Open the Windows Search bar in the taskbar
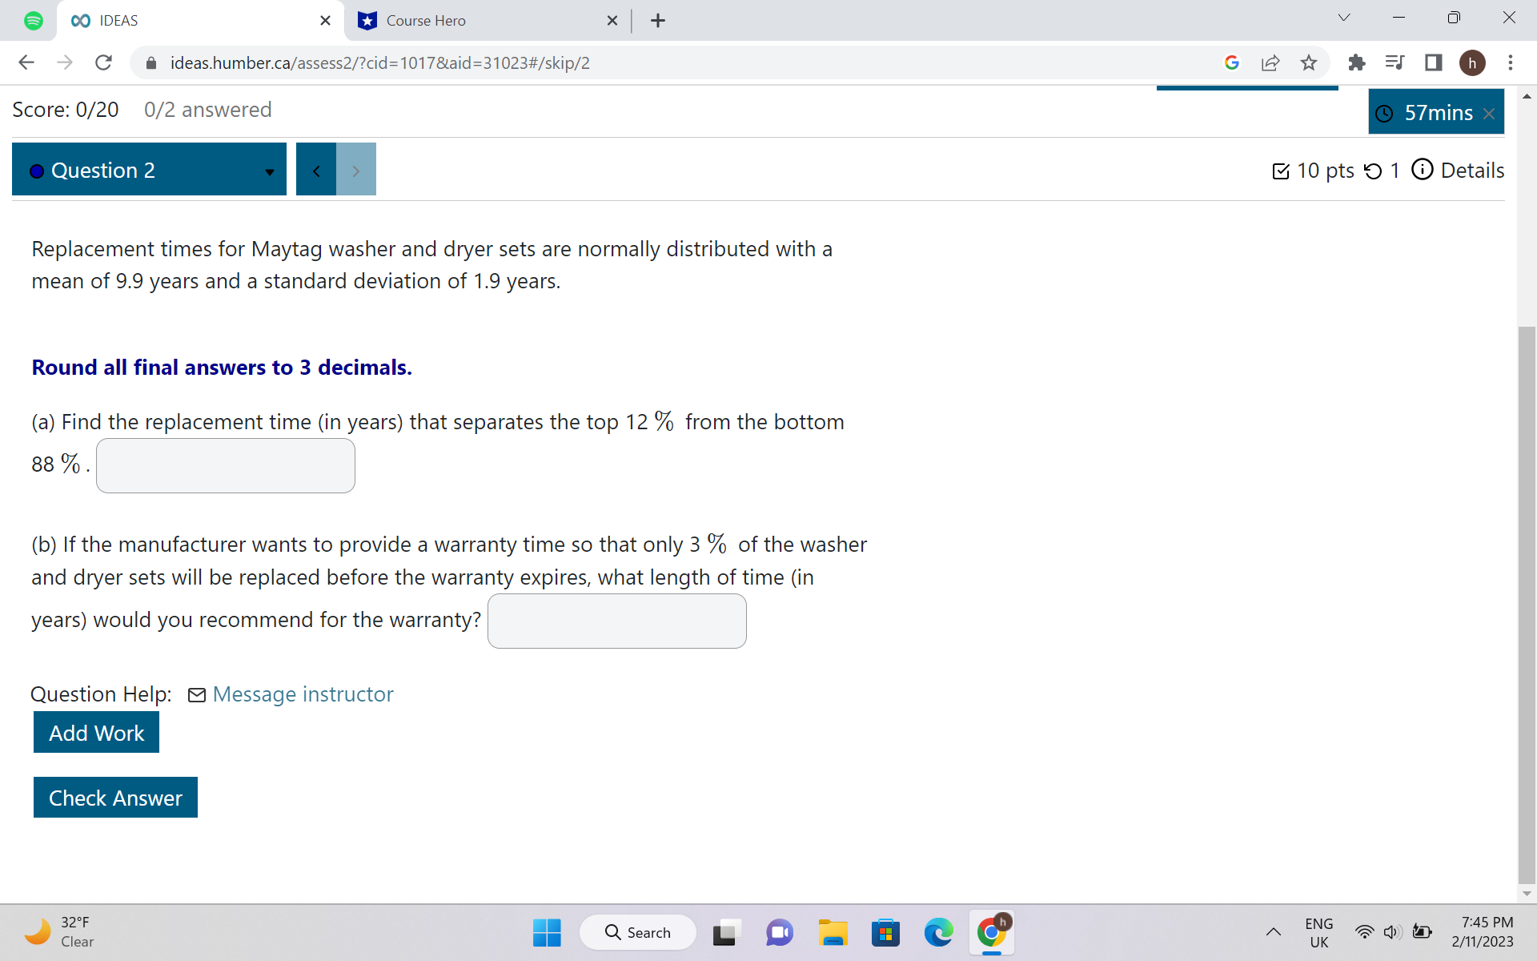 637,932
